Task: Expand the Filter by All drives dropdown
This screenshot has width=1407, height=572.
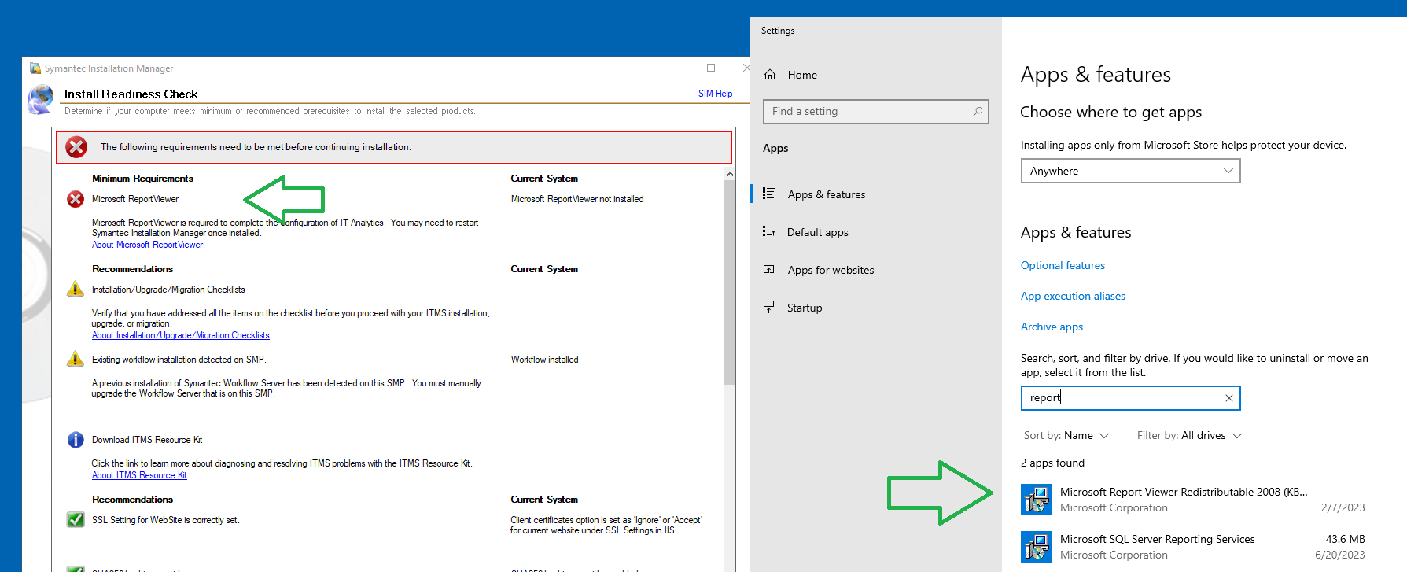Action: click(x=1189, y=436)
